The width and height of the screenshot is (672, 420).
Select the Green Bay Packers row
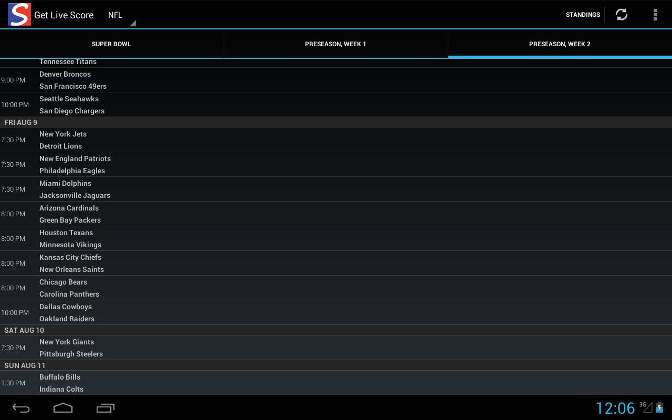(x=70, y=220)
